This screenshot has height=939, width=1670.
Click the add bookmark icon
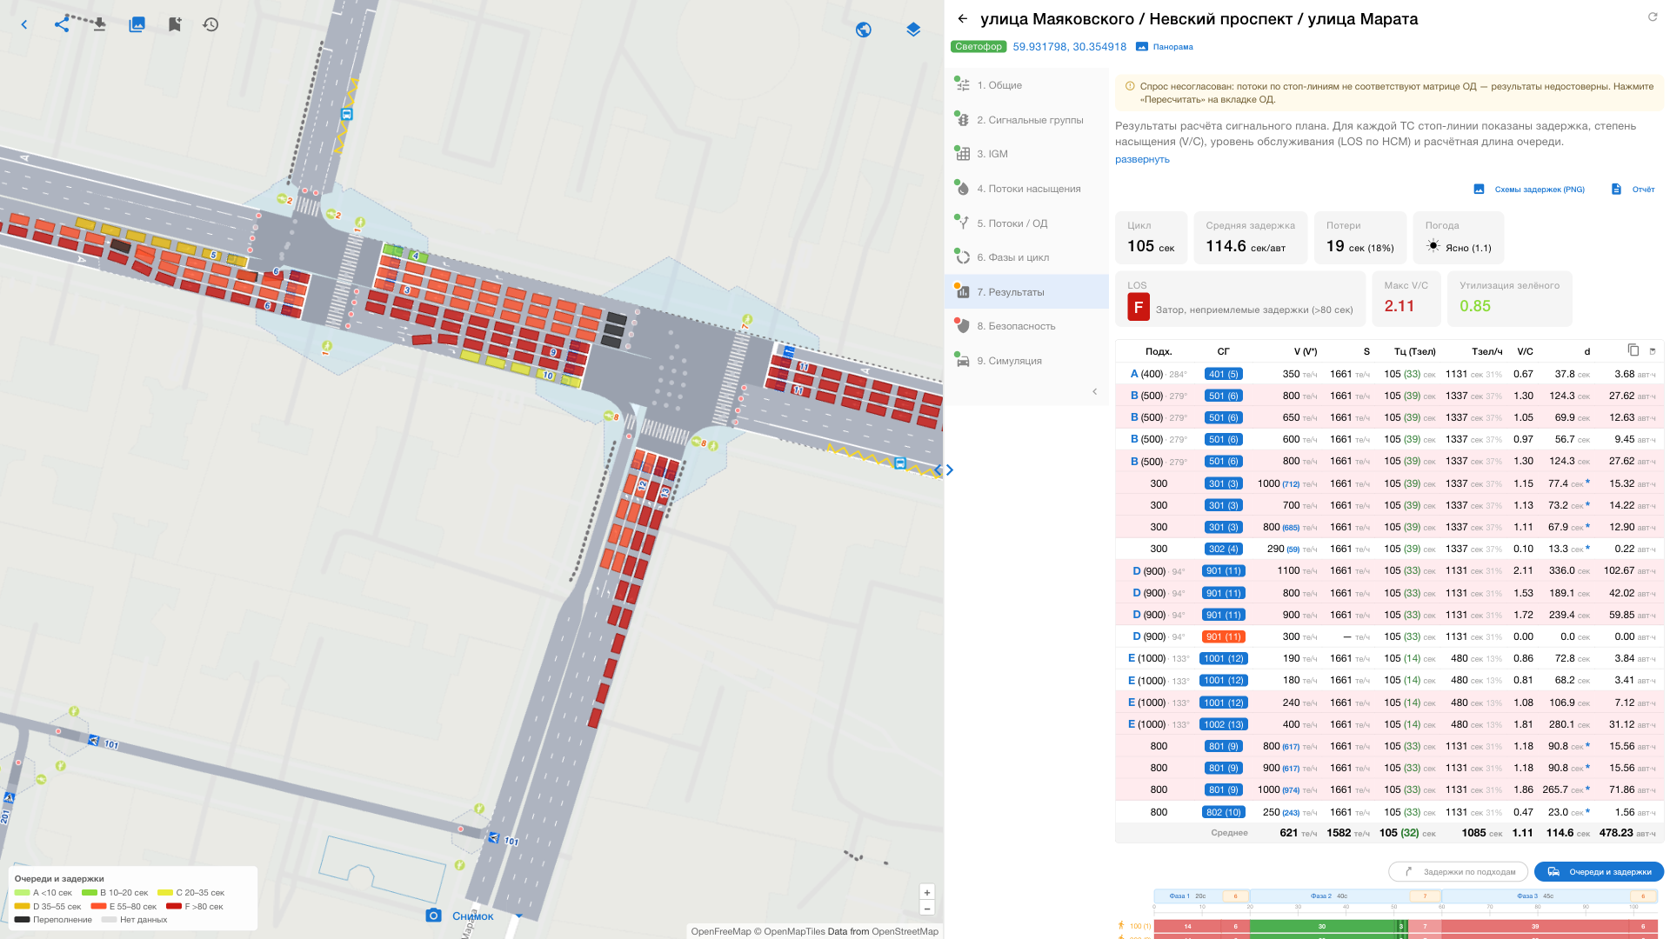coord(175,25)
